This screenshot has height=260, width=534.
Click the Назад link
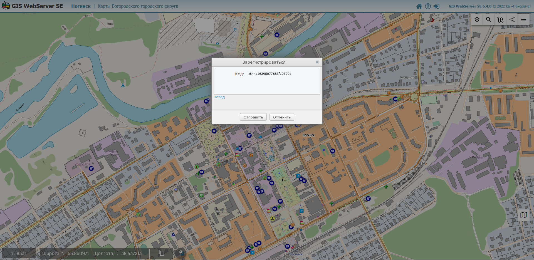(219, 97)
